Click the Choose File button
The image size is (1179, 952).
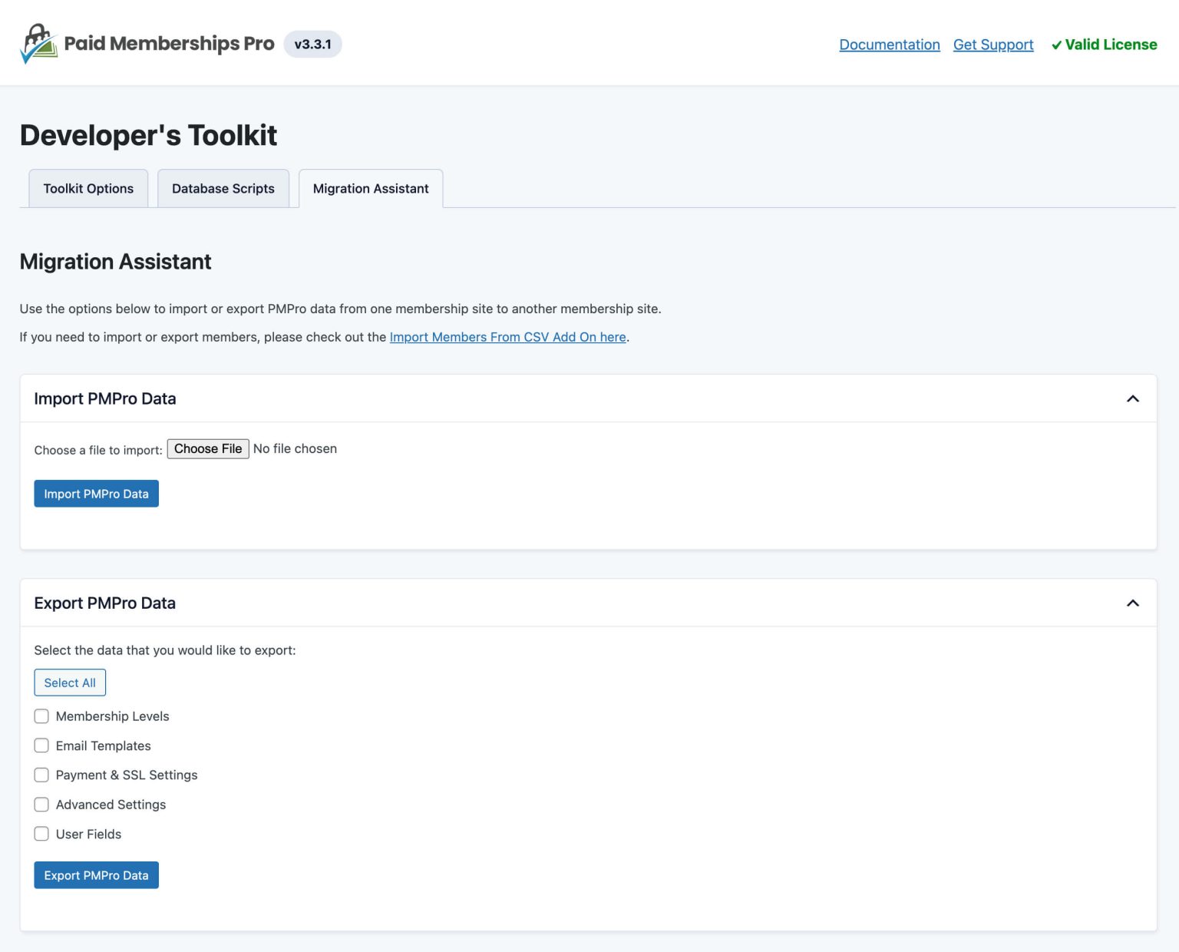click(207, 448)
